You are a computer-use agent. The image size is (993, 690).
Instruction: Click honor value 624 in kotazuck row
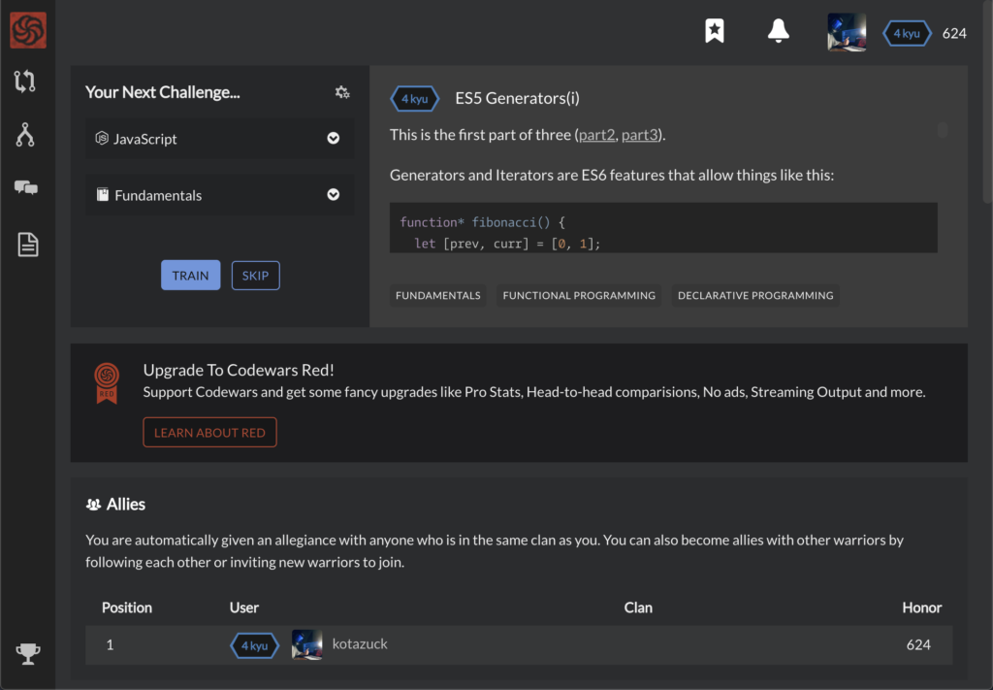918,645
